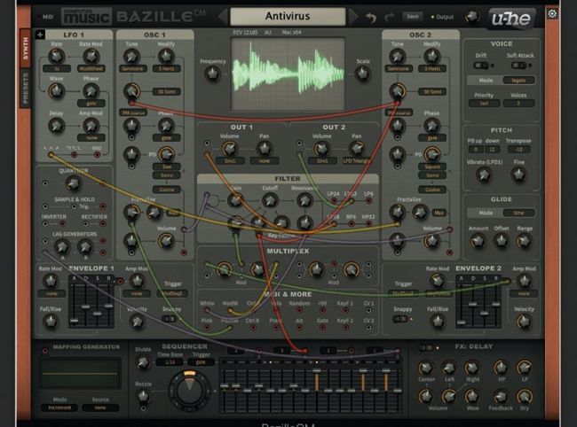Switch to the PRESETS side tab

[x=26, y=88]
